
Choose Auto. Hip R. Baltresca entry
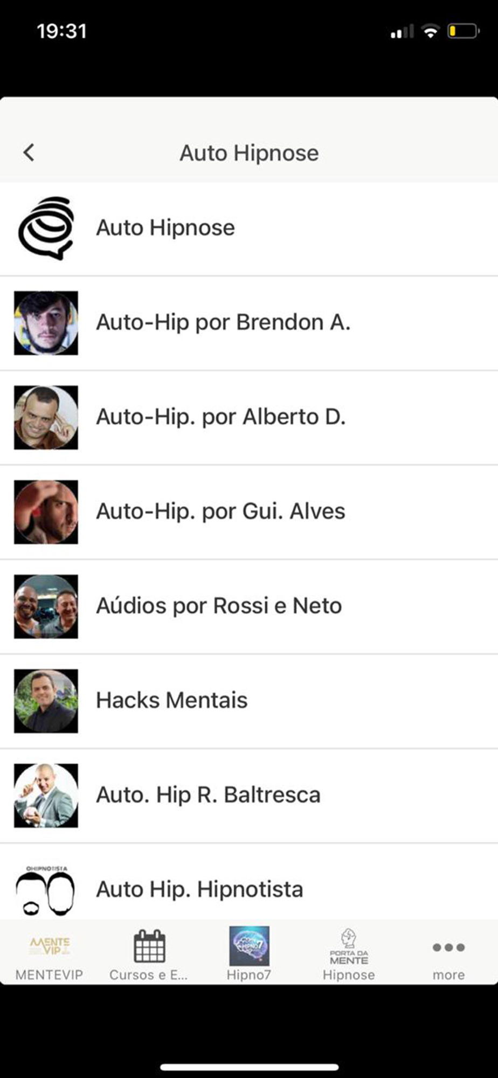coord(249,796)
